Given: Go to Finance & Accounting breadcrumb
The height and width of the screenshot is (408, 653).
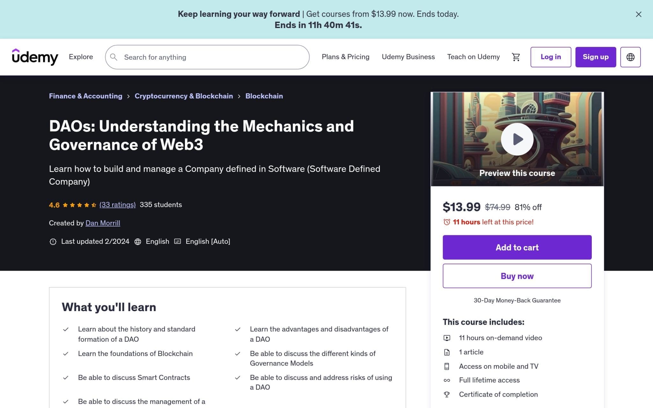Looking at the screenshot, I should tap(85, 96).
